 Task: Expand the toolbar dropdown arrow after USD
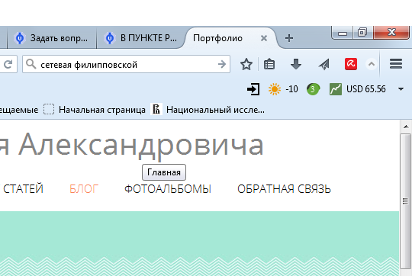[x=401, y=89]
